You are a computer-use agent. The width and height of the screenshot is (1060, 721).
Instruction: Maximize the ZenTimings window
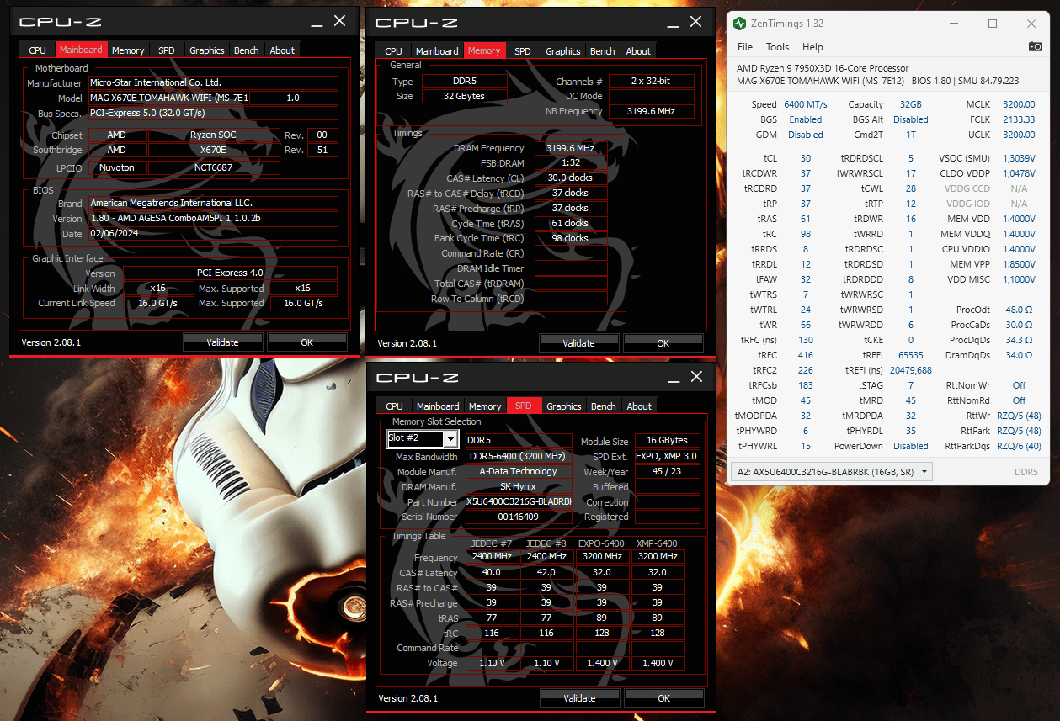tap(993, 24)
